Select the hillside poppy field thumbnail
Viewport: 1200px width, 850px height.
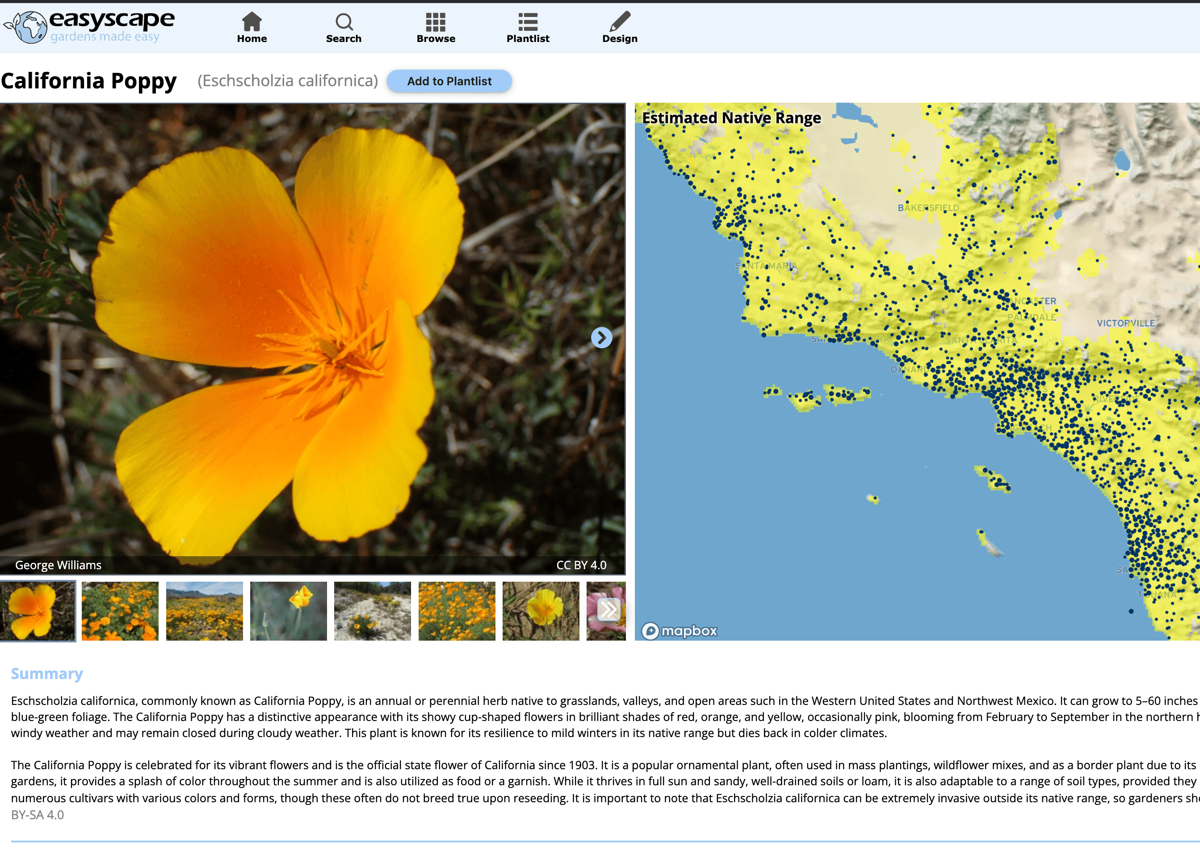204,611
